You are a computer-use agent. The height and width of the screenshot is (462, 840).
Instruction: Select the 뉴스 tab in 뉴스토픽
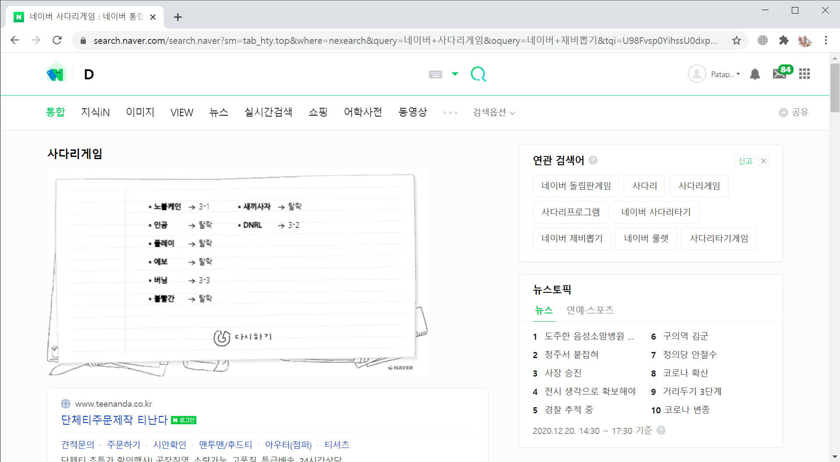[x=544, y=310]
